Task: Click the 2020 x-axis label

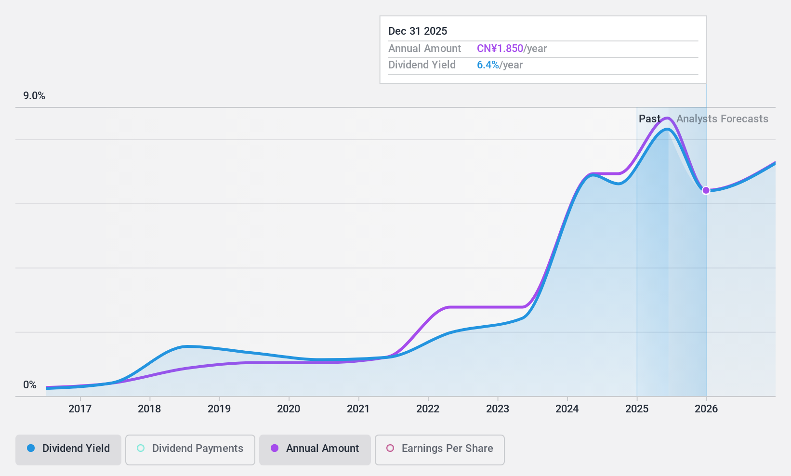Action: click(289, 409)
